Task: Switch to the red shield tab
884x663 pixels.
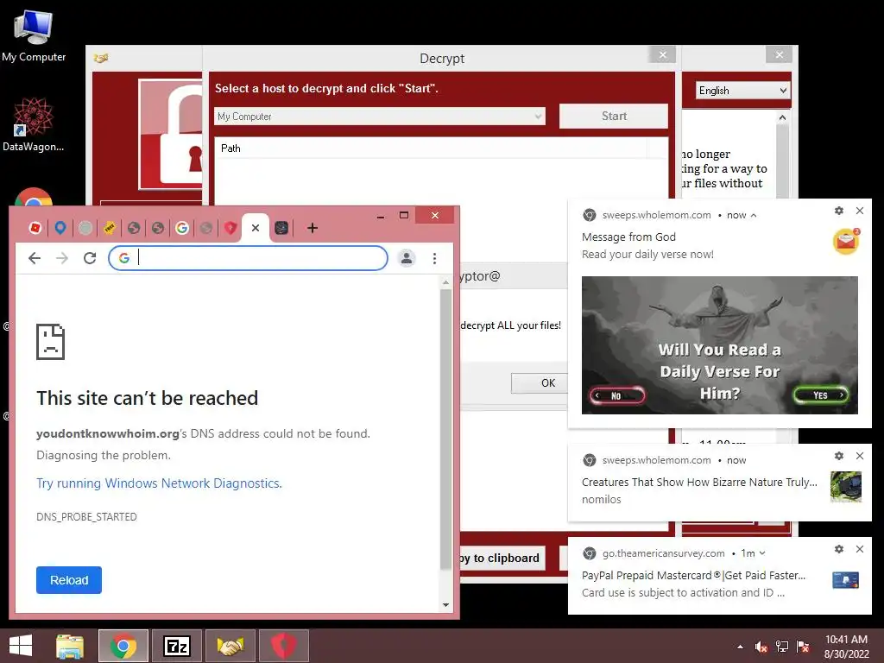Action: tap(230, 228)
